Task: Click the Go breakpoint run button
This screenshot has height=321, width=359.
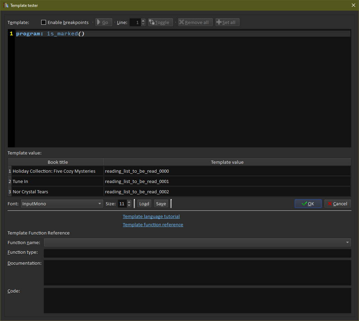Action: pos(104,22)
